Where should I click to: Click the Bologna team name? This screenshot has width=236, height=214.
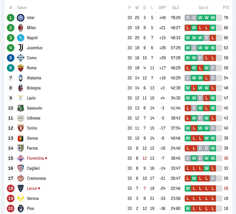[x=34, y=88]
